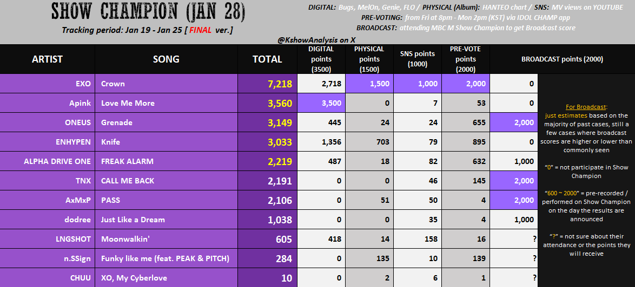
Task: Click the 'BROADCAST points (2000)' header
Action: 562,59
